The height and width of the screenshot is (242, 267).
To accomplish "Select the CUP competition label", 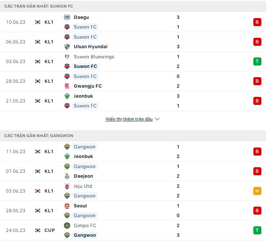I will point(50,230).
